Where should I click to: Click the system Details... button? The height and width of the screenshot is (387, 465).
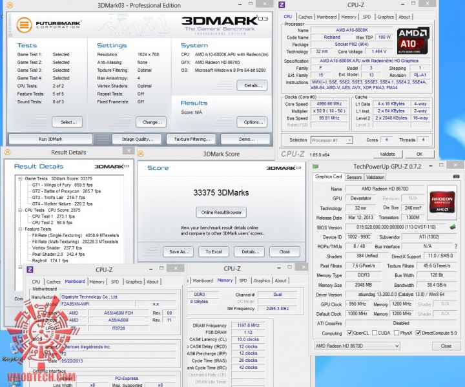(252, 85)
